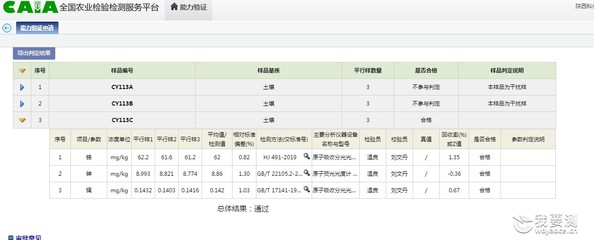This screenshot has width=594, height=240.
Task: Click 温良 in the 铬 row
Action: pyautogui.click(x=373, y=157)
